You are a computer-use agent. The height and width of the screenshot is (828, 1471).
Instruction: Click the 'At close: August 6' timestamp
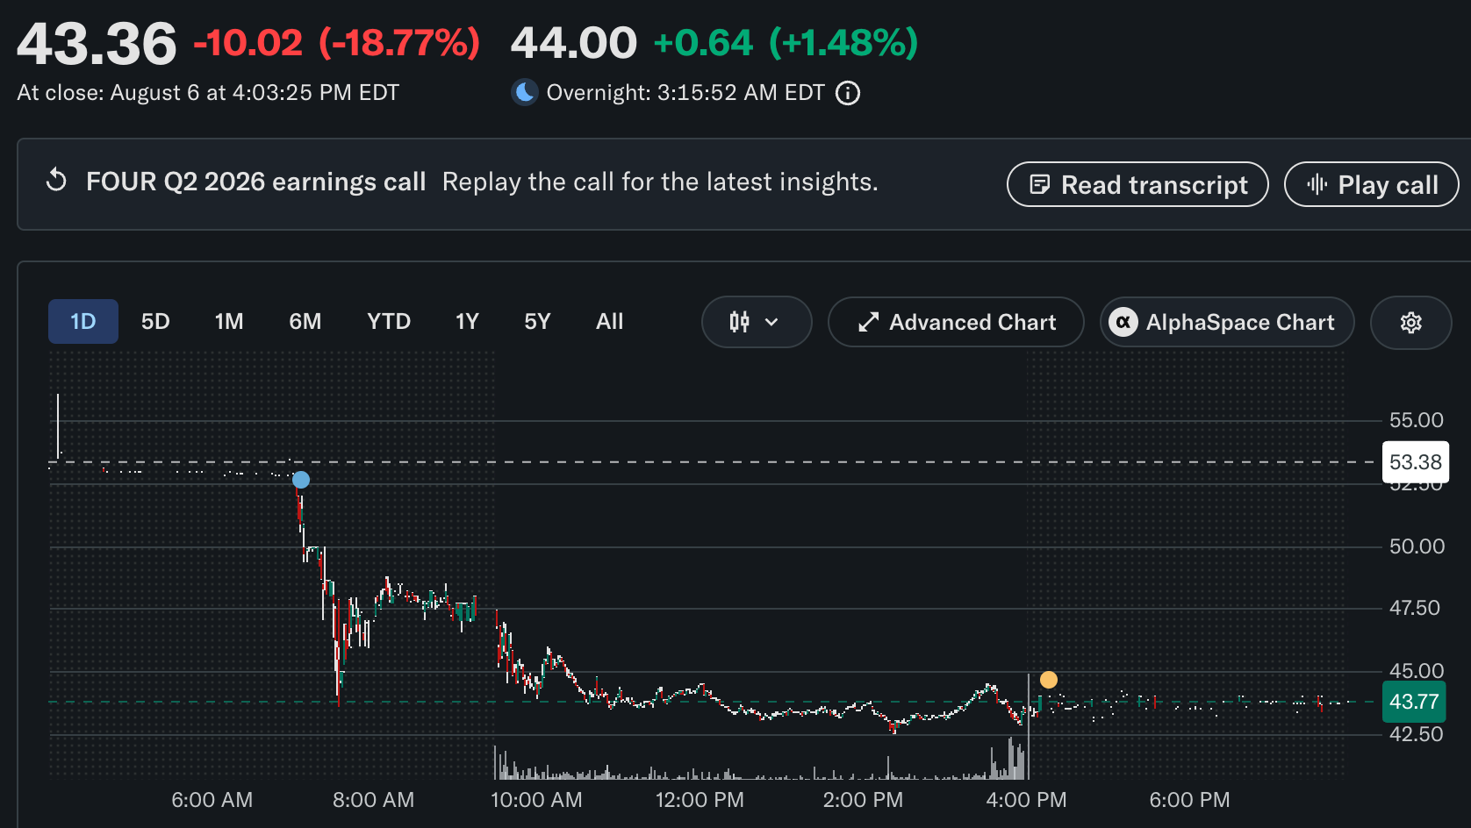(208, 93)
